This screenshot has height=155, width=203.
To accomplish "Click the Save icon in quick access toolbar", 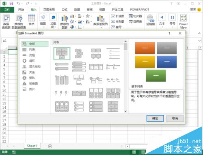I will tap(11, 3).
